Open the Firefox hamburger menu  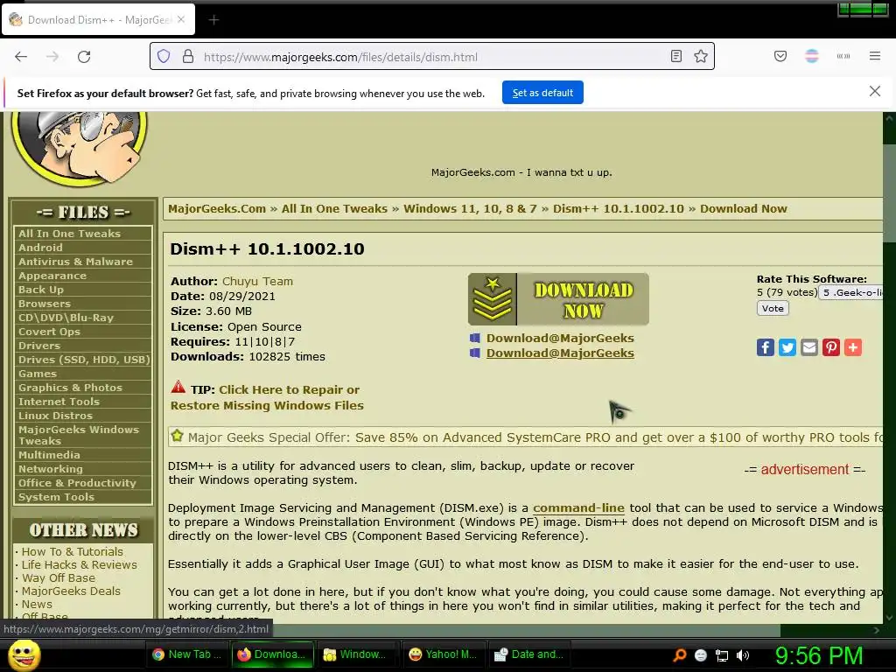875,56
